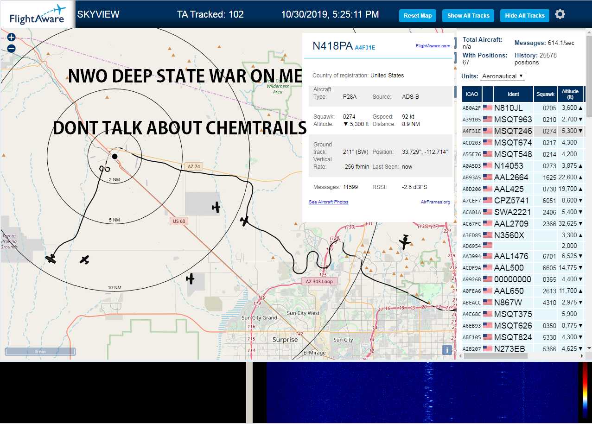Select aircraft icon near the (136)-(37) mile markers
Screen dimensions: 592x424
405,242
